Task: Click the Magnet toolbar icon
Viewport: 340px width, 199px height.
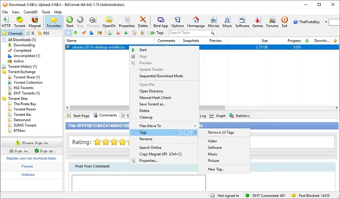Action: coord(34,22)
